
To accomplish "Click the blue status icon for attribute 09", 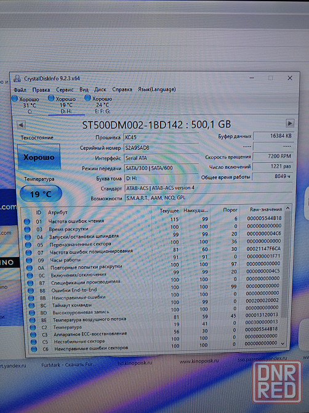I will [x=29, y=260].
